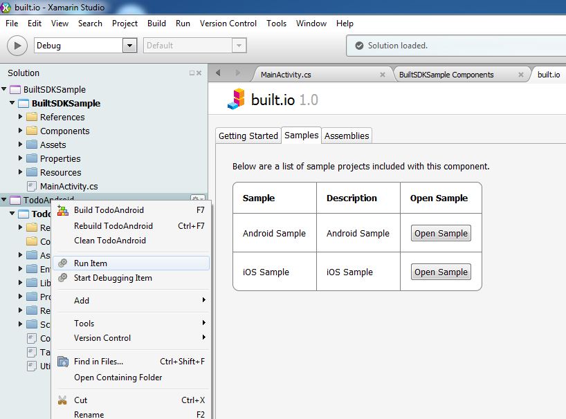This screenshot has width=566, height=419.
Task: Select the Run Item context menu icon
Action: click(x=64, y=263)
